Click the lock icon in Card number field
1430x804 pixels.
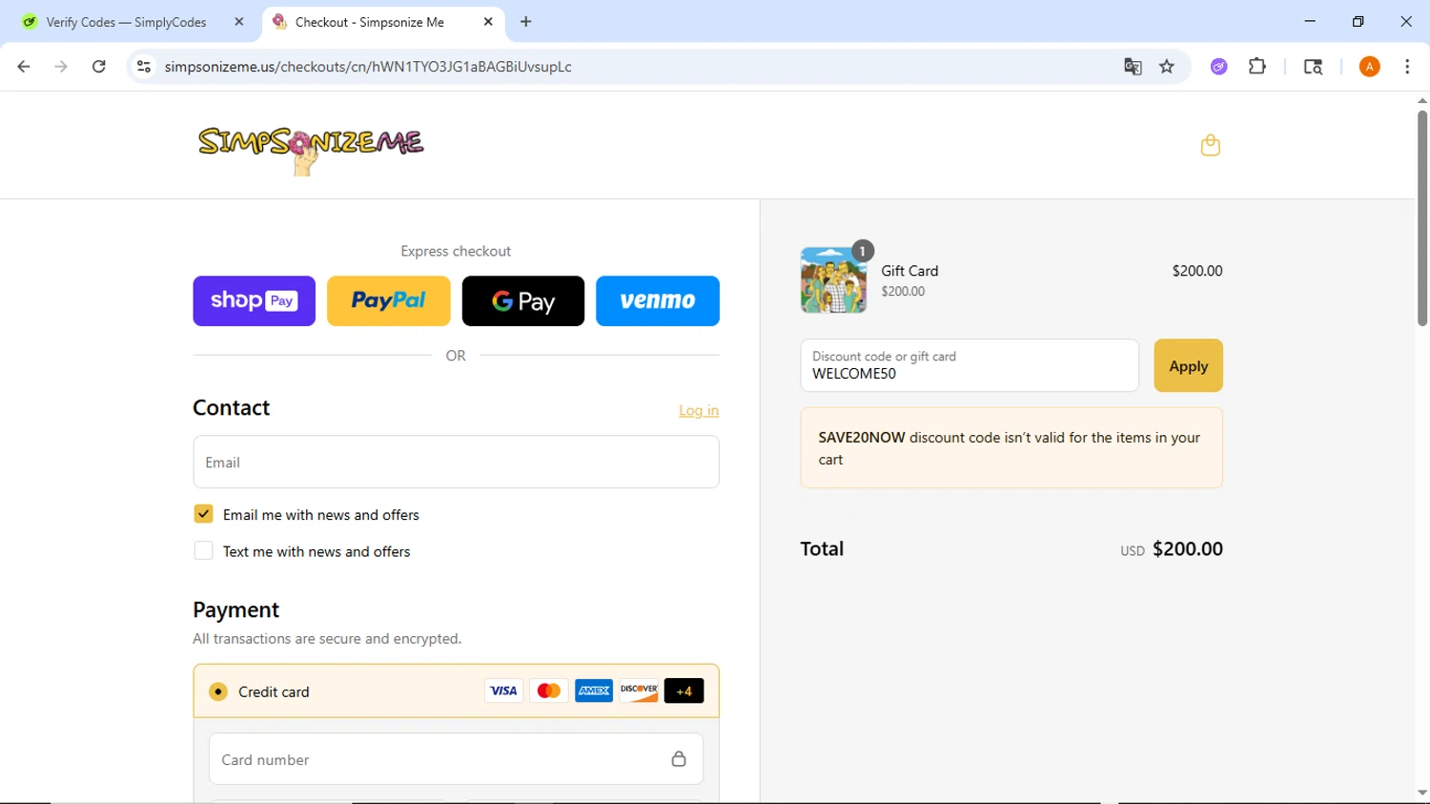coord(679,759)
